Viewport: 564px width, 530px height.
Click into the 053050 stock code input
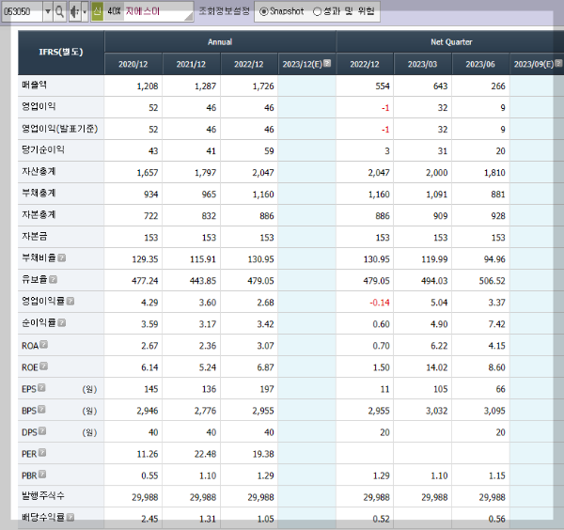point(22,11)
